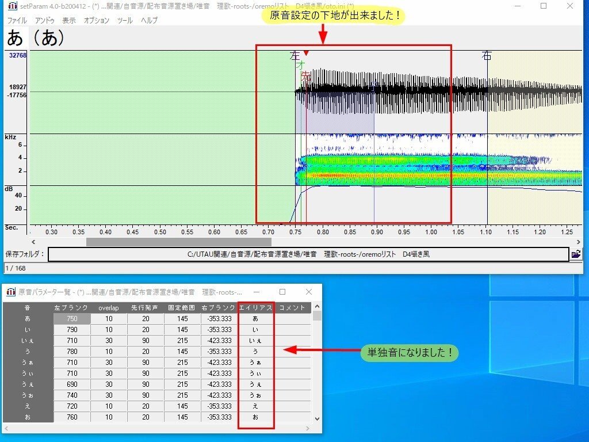Viewport: 589px width, 442px height.
Task: Select alias cell え
Action: [x=256, y=406]
